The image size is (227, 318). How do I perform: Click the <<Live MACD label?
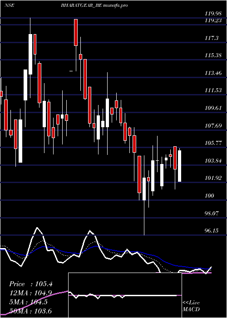coord(191,306)
